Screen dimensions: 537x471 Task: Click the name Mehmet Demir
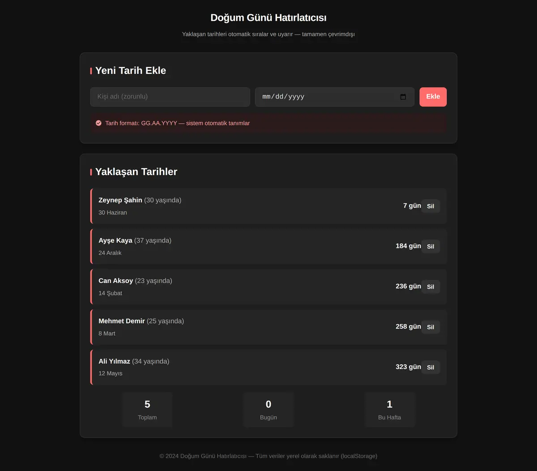122,321
